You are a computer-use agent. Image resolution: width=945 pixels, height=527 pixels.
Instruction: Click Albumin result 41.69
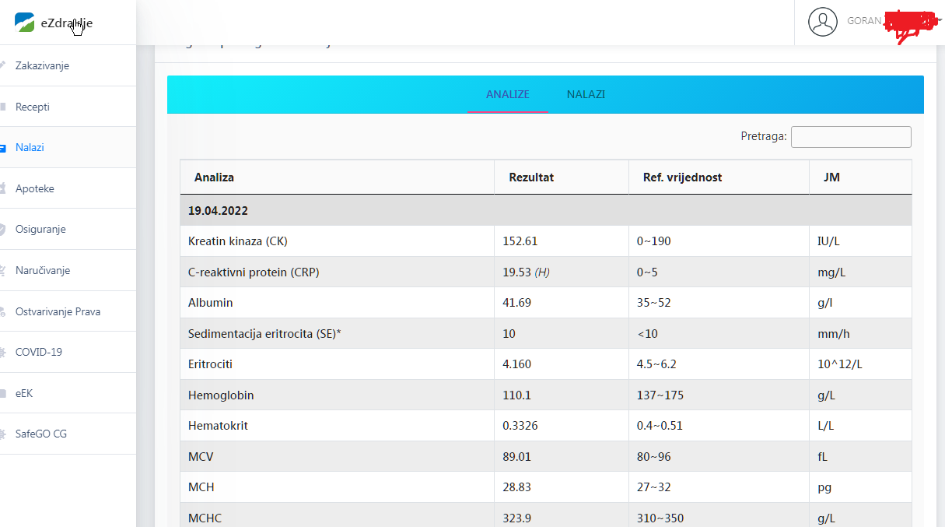[x=517, y=302]
